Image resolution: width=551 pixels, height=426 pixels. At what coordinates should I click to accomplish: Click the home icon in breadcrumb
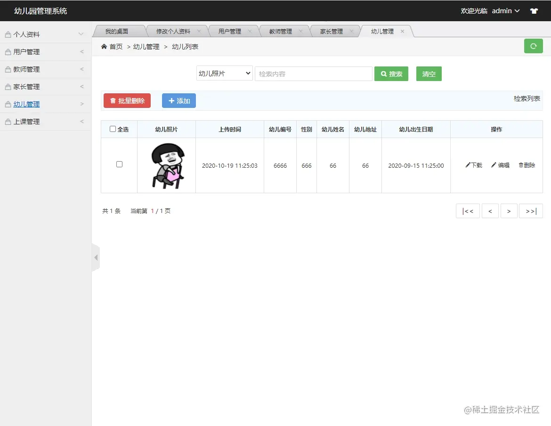point(103,46)
